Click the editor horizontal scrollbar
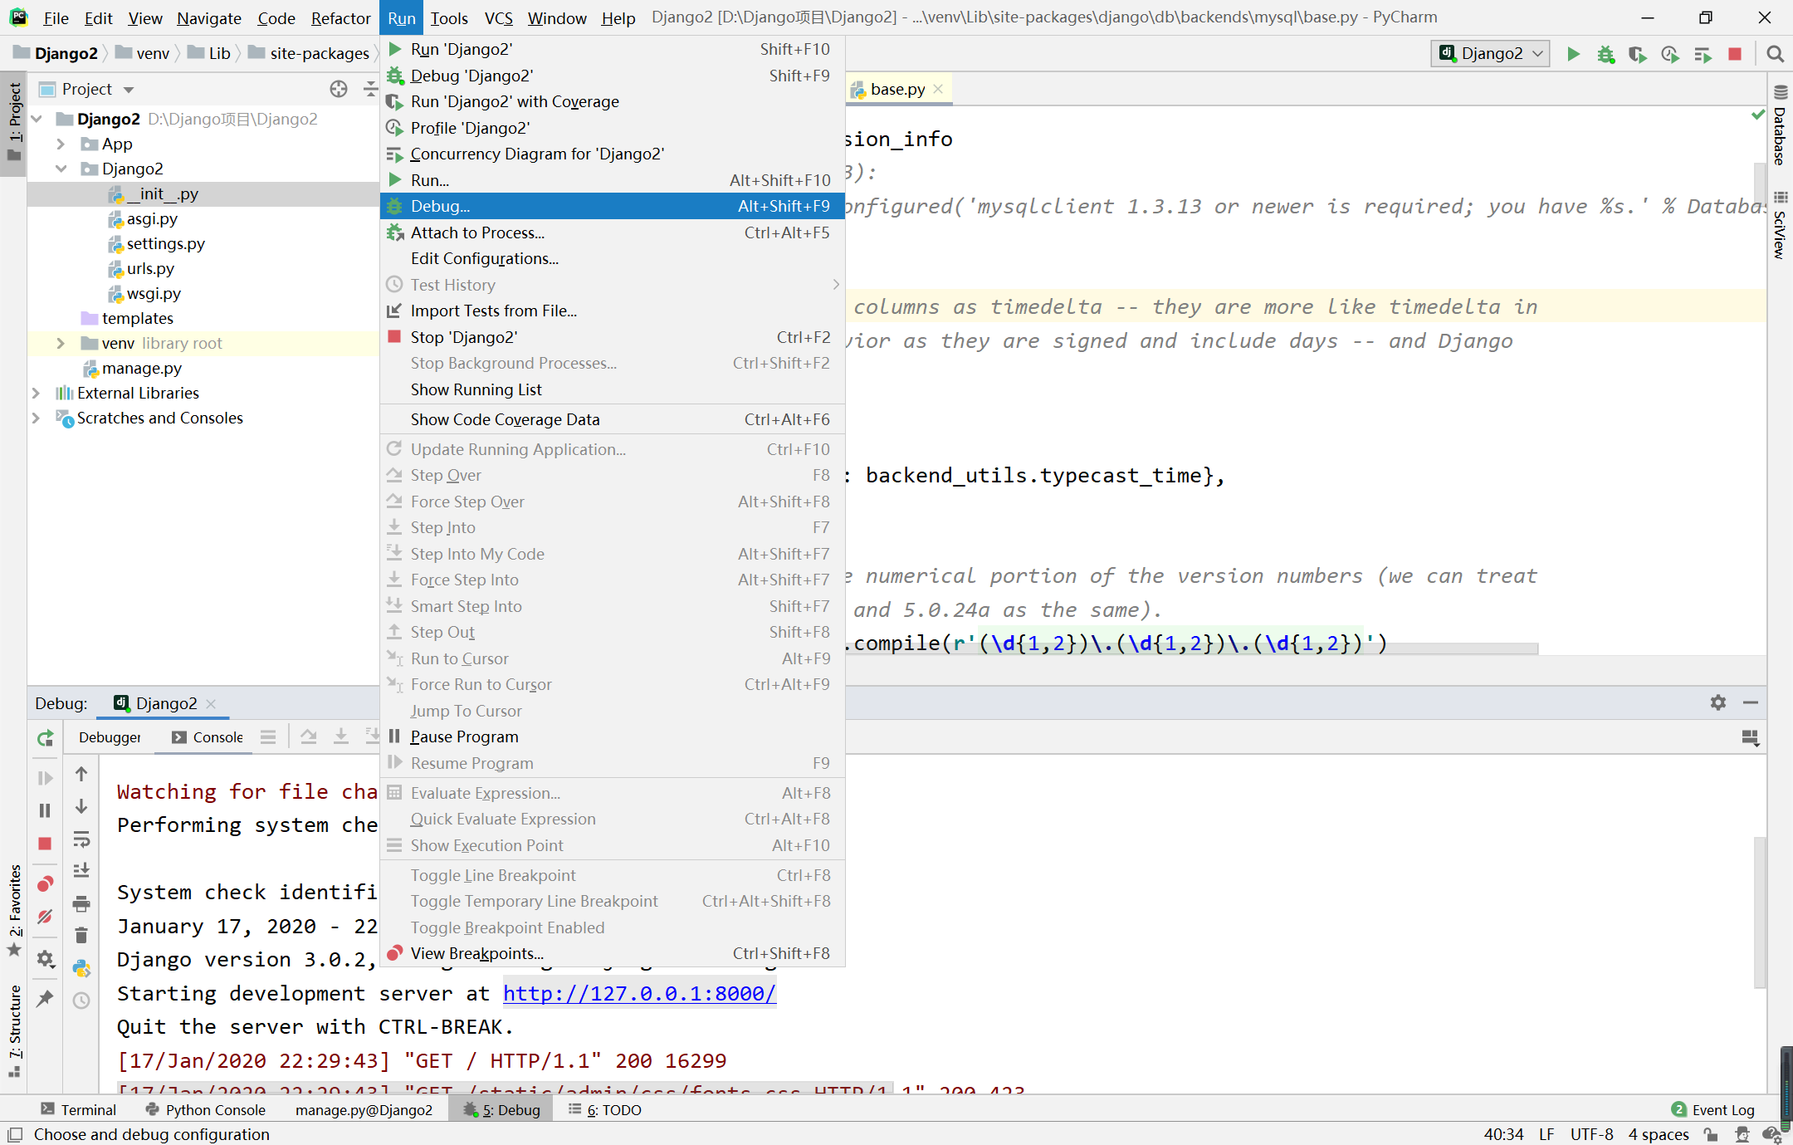The width and height of the screenshot is (1793, 1145). point(1191,648)
